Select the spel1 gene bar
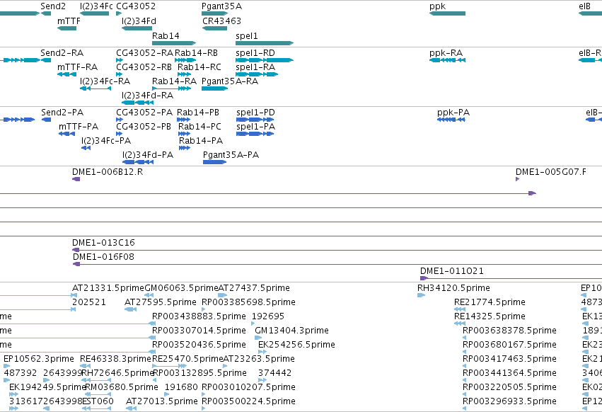 tap(265, 43)
